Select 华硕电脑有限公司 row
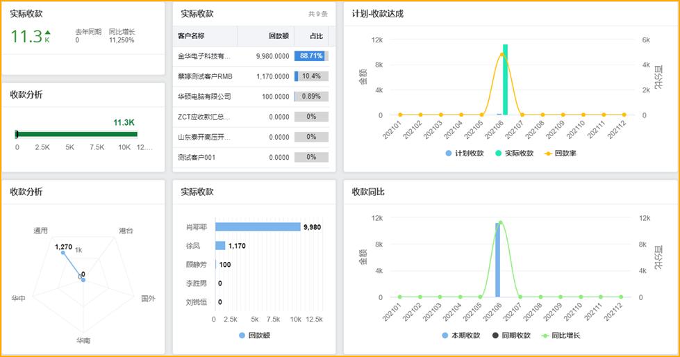The image size is (680, 357). pyautogui.click(x=251, y=97)
